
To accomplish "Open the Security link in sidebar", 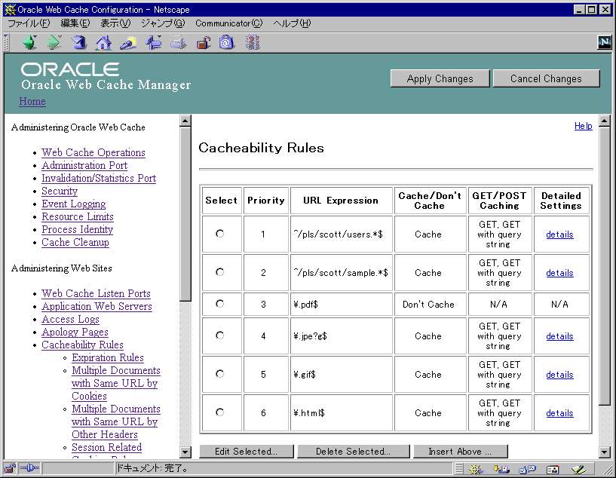I will click(60, 191).
